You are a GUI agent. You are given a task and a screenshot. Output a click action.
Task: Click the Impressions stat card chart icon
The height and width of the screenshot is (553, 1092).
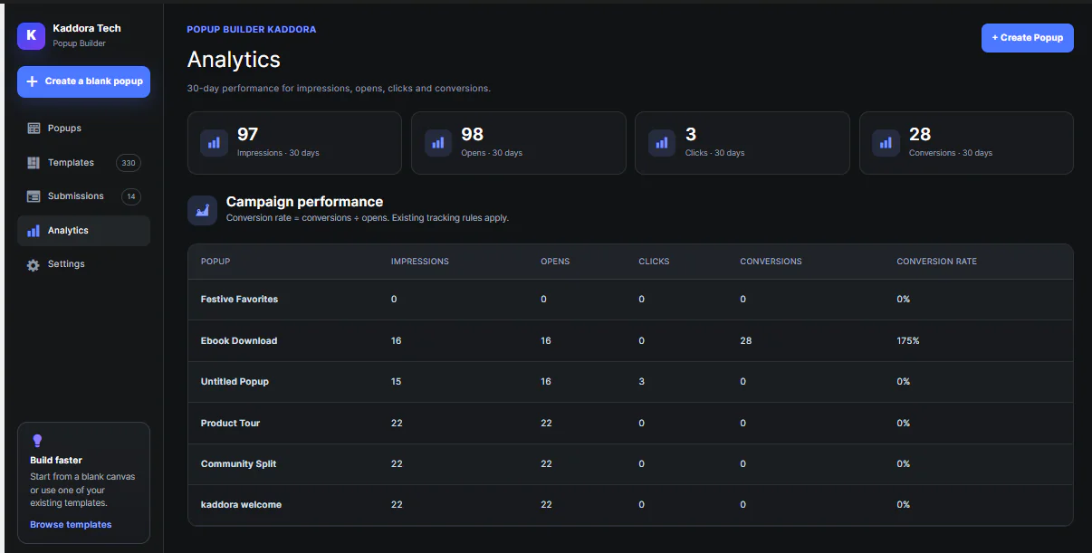(x=214, y=143)
